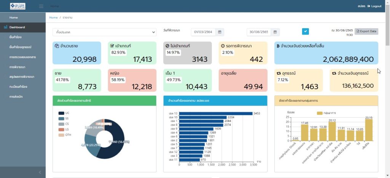
Task: Click the Logout icon in top bar
Action: pos(369,6)
